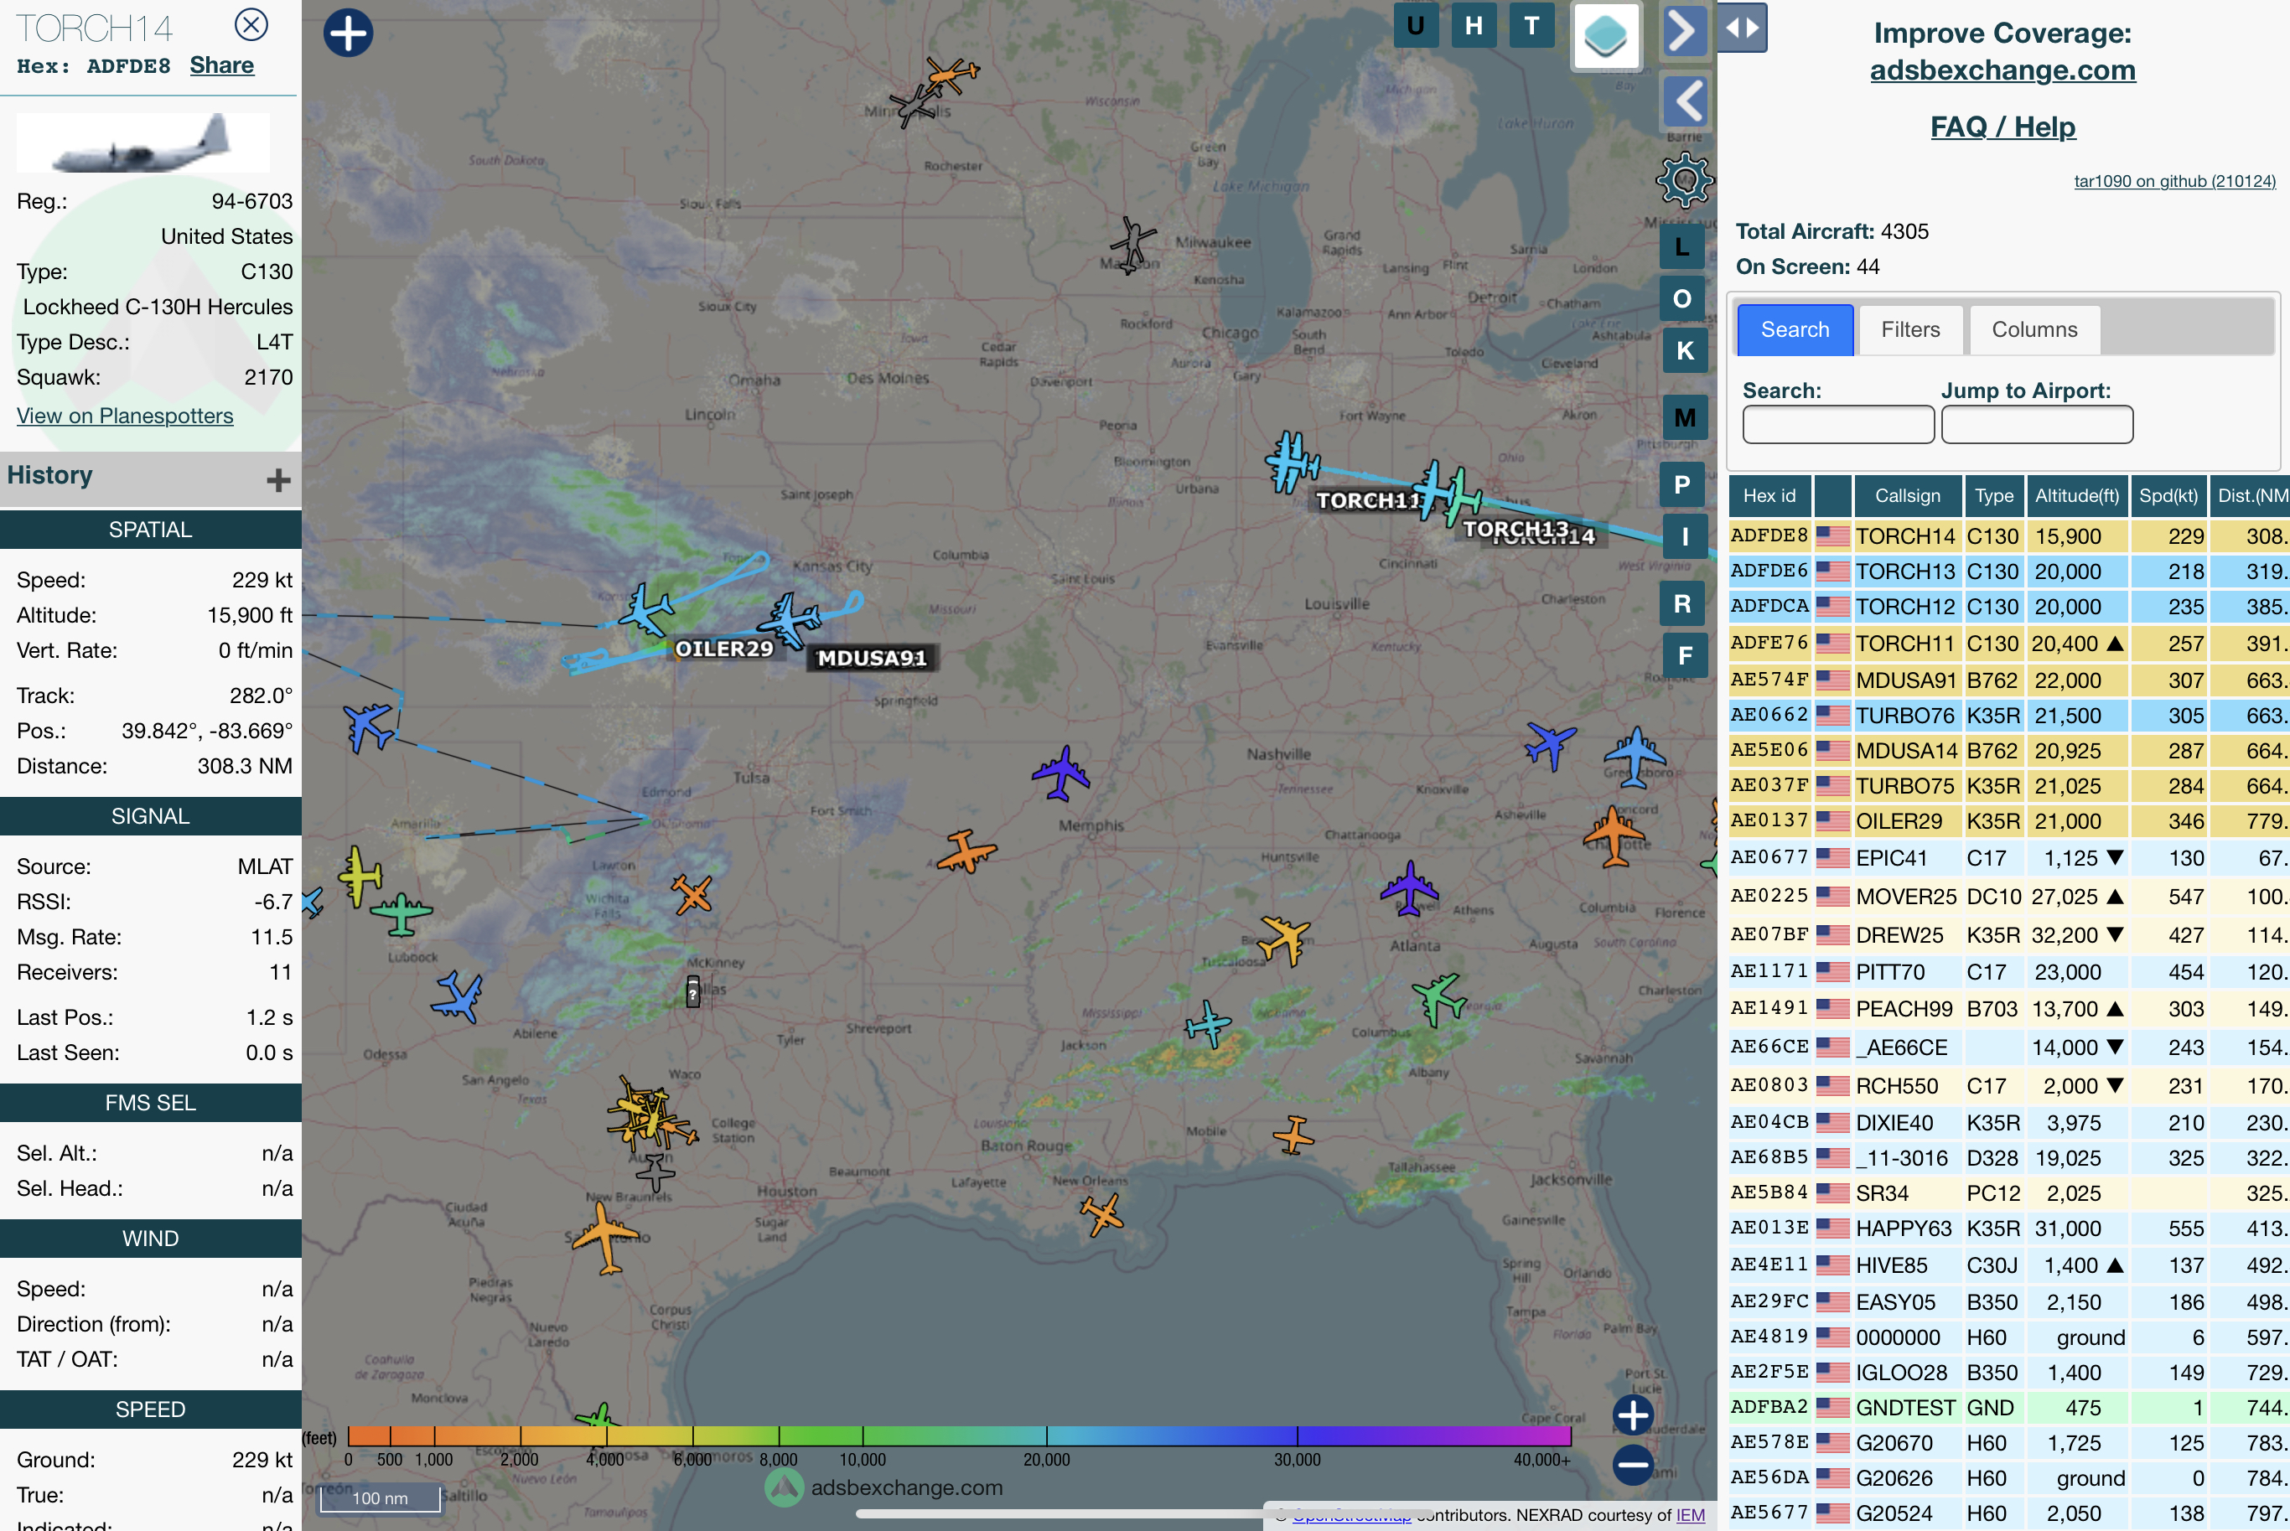Click the OILER29 aircraft icon on map
The height and width of the screenshot is (1531, 2290).
coord(645,609)
